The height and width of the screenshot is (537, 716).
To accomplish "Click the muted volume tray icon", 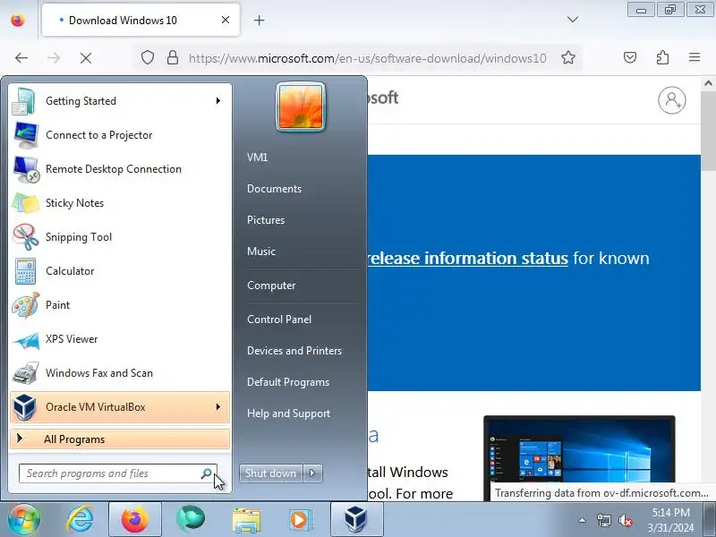I will pos(625,520).
